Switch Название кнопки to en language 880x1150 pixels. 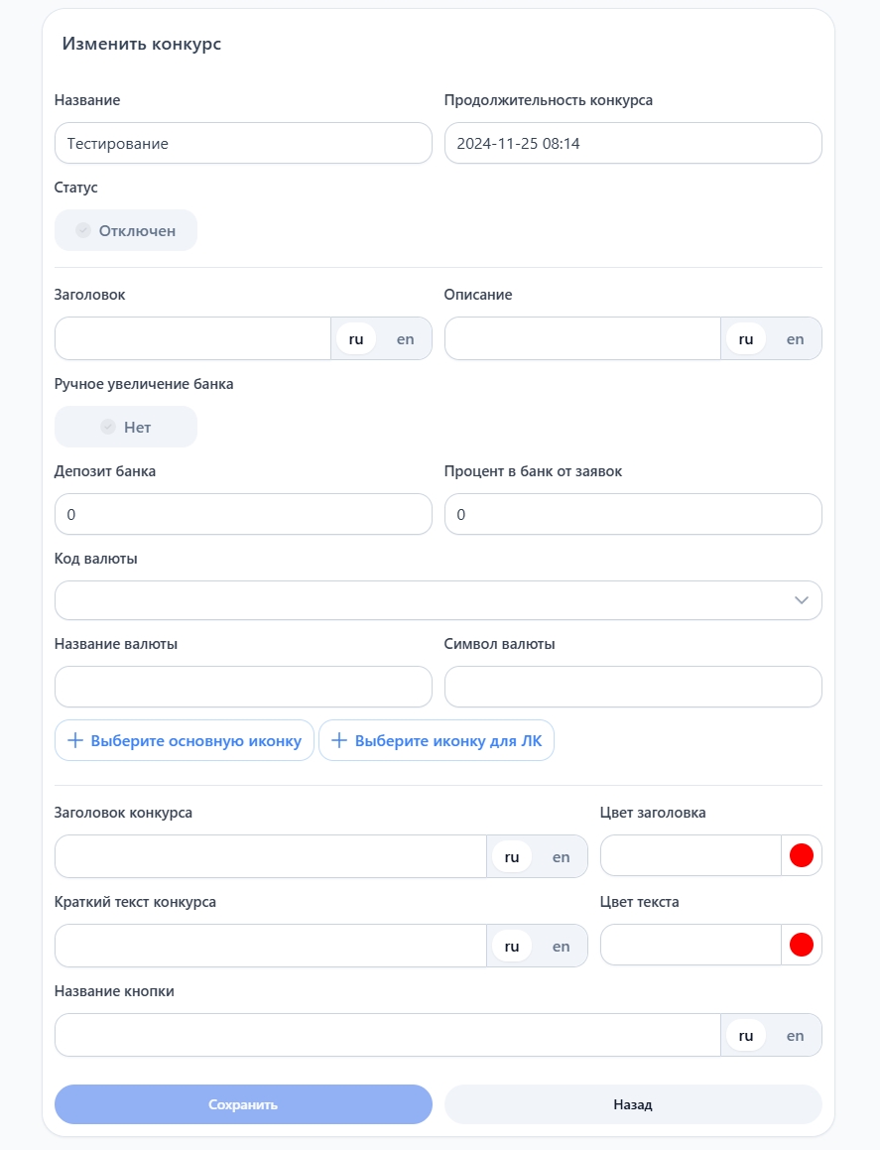795,1035
